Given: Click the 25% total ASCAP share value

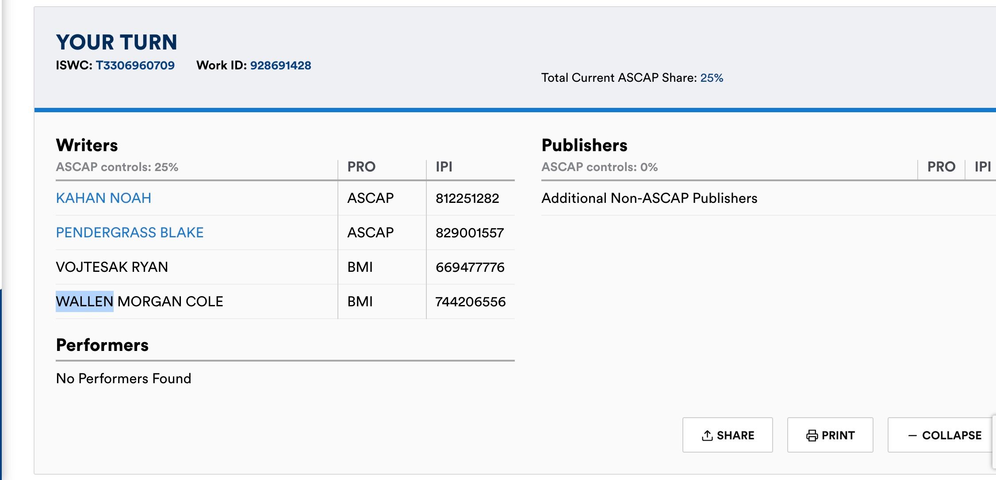Looking at the screenshot, I should pyautogui.click(x=712, y=78).
